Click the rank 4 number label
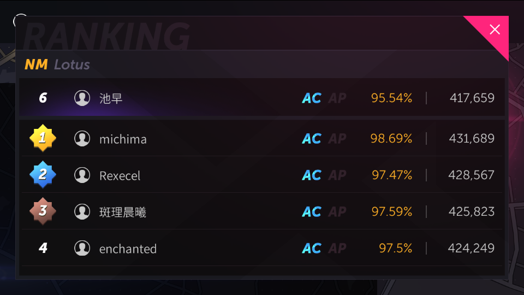 click(x=43, y=248)
